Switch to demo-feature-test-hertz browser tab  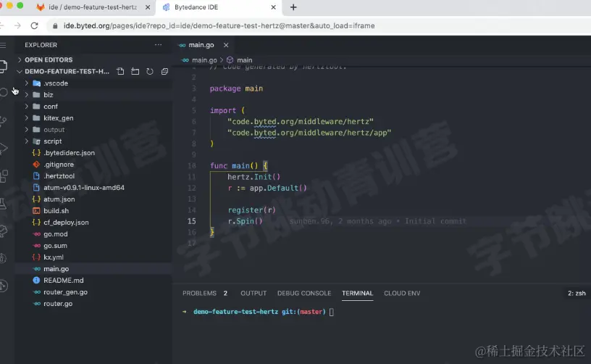coord(93,7)
